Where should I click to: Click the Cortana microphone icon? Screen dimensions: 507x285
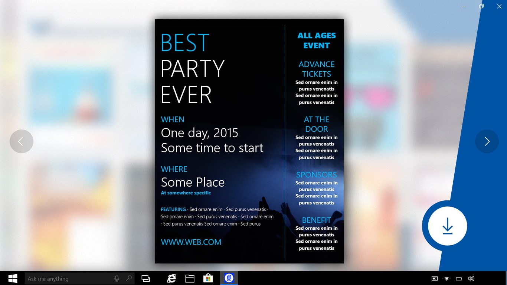117,278
